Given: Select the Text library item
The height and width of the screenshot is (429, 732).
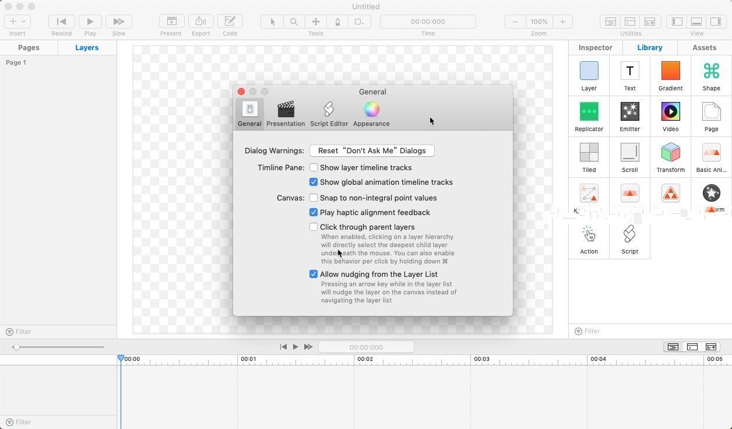Looking at the screenshot, I should pyautogui.click(x=629, y=76).
